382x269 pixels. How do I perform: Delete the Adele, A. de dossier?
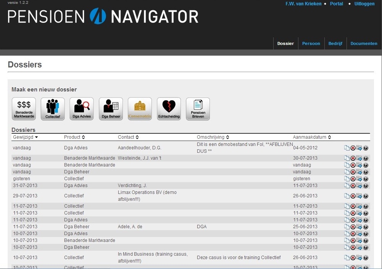(x=353, y=227)
